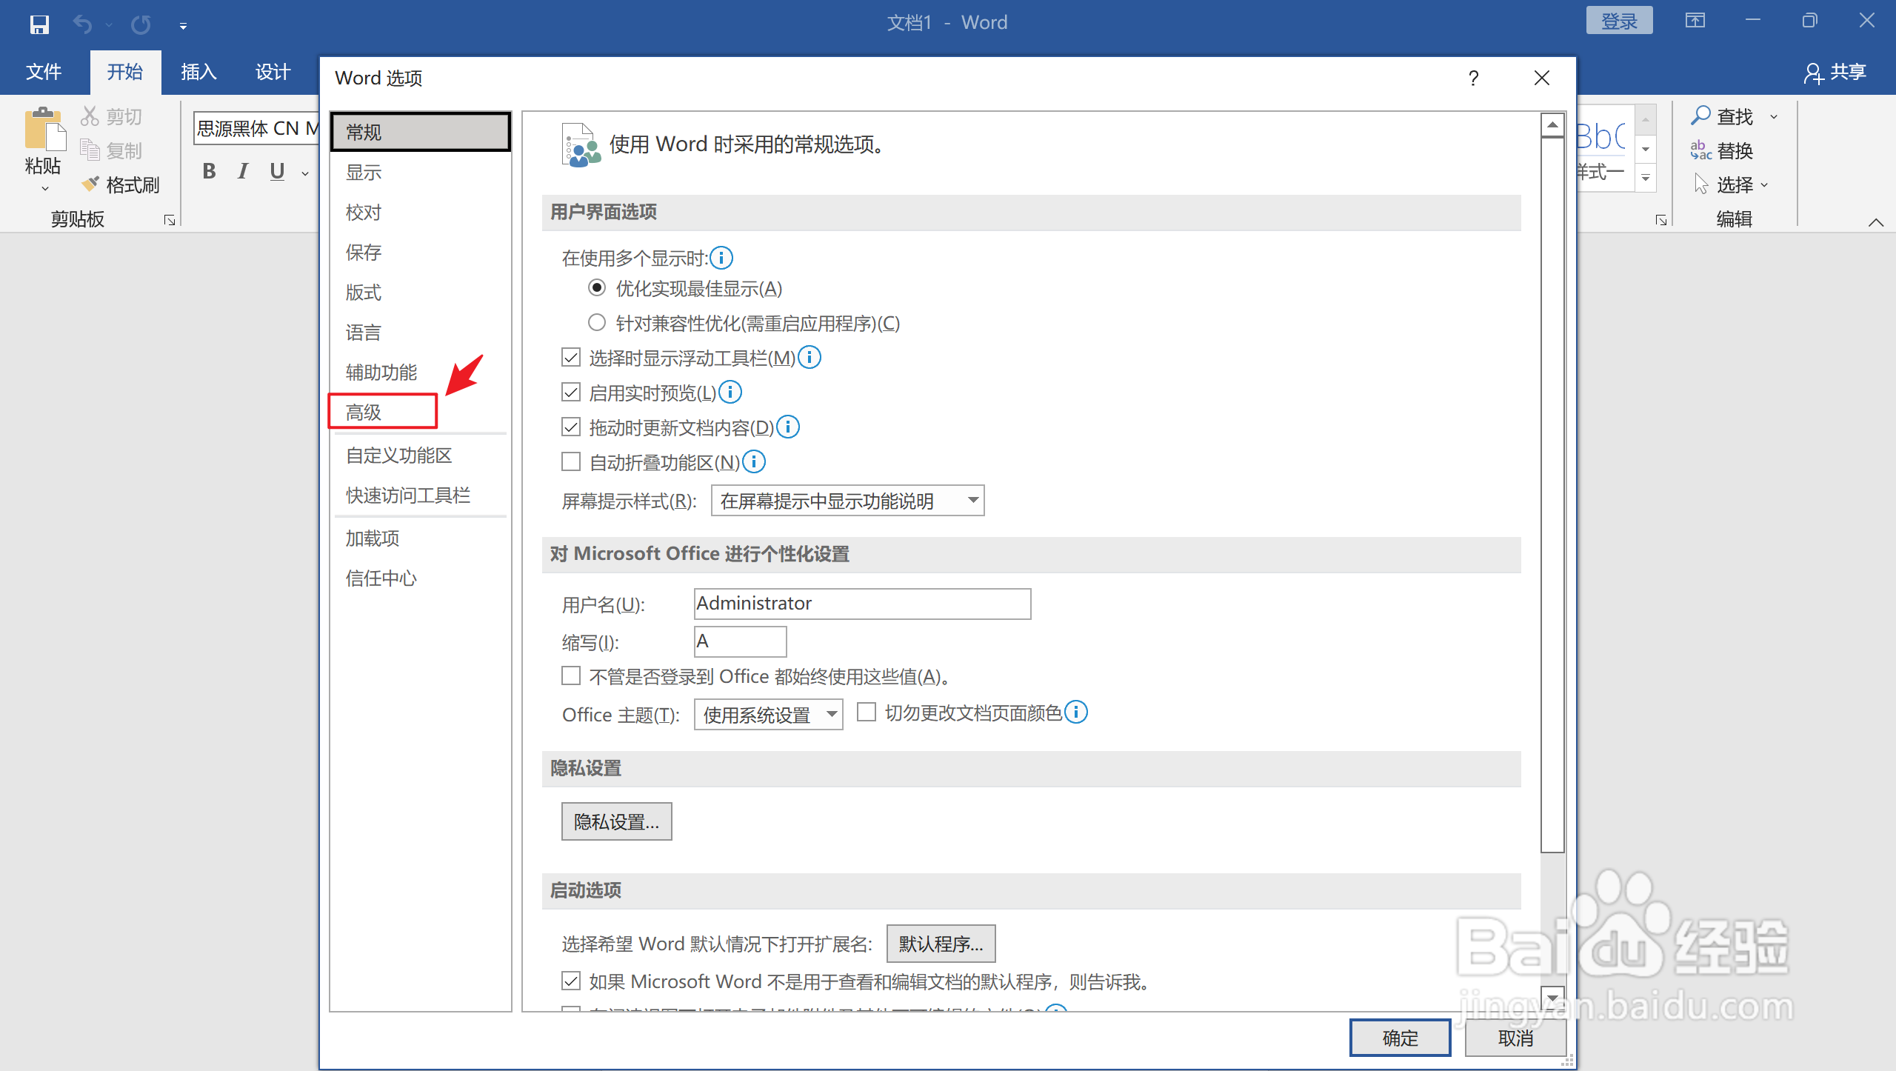
Task: Open the 文件 tab
Action: click(x=44, y=72)
